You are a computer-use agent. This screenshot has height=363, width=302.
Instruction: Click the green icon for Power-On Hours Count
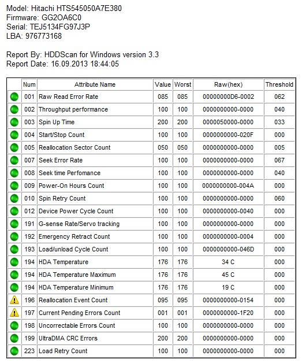tap(14, 186)
